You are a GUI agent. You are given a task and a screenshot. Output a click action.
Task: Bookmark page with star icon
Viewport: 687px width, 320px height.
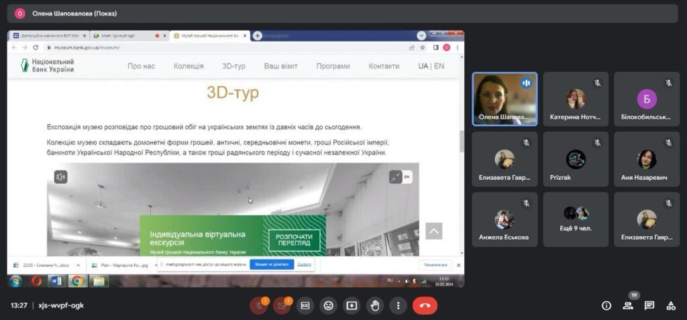coord(423,48)
